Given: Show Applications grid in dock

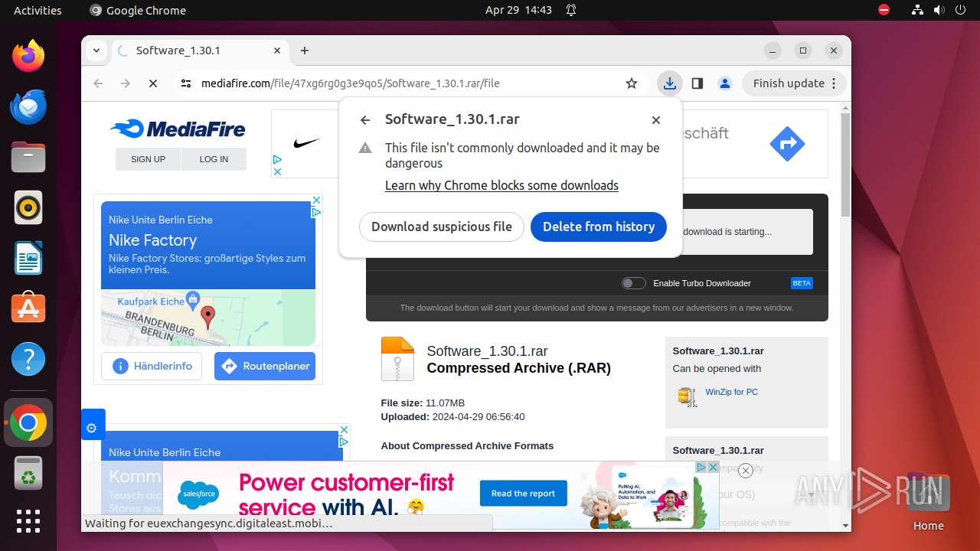Looking at the screenshot, I should pos(28,521).
